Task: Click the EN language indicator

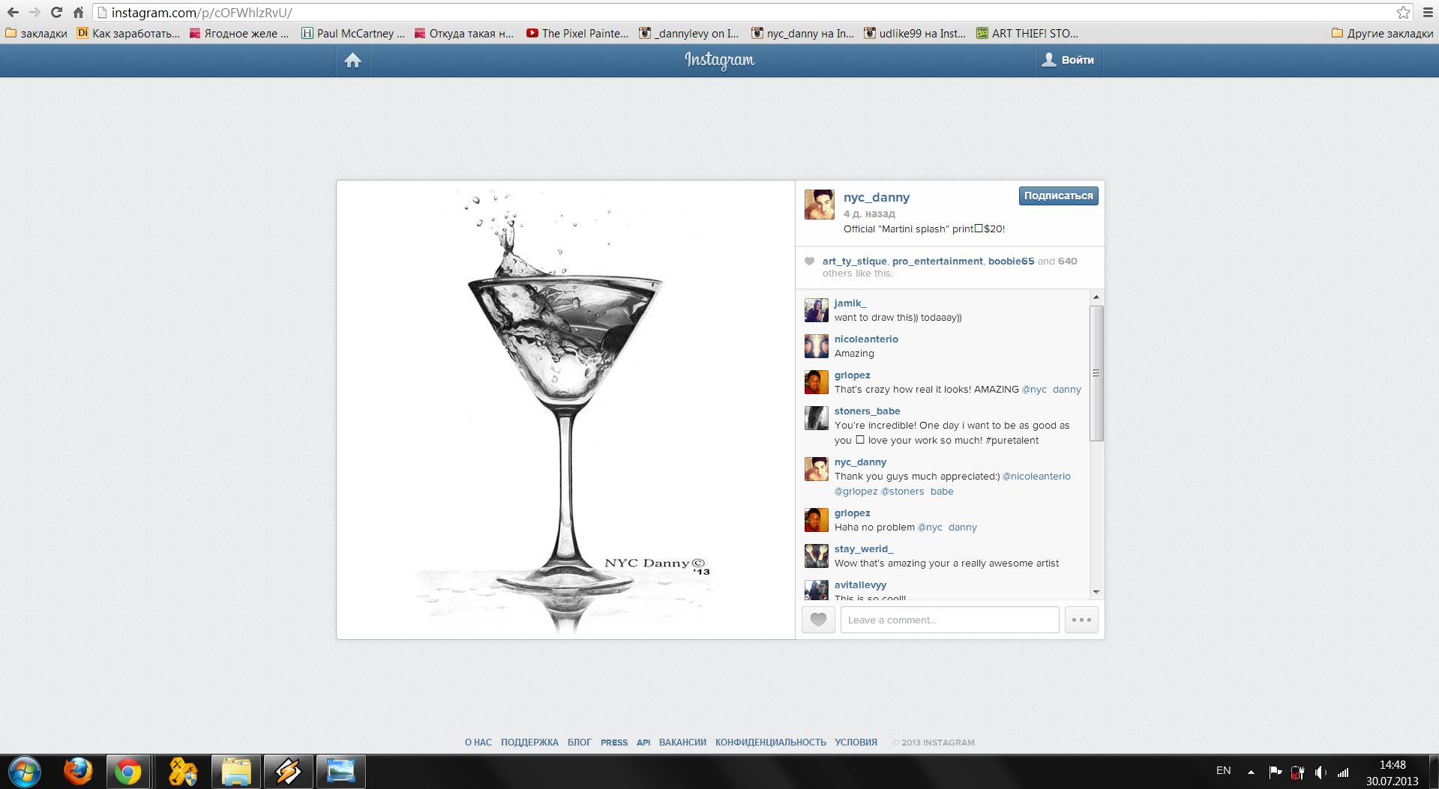Action: (x=1223, y=770)
